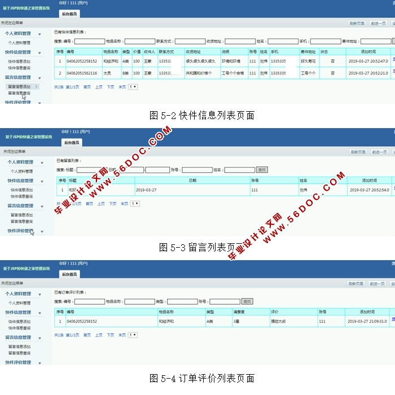Screen dimensions: 395x395
Task: Open 个人资料管理 sub-item in Figure 5-2 sidebar
Action: point(19,42)
